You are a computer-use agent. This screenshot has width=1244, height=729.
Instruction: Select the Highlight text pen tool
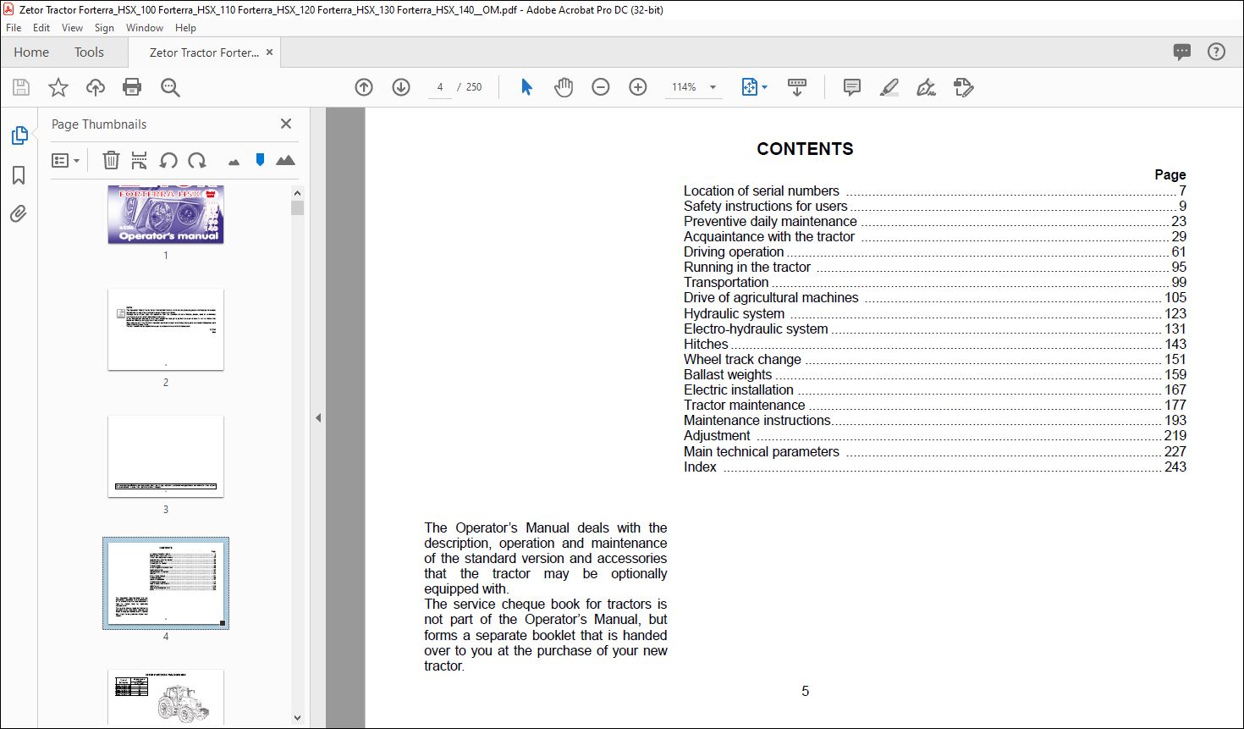coord(889,87)
